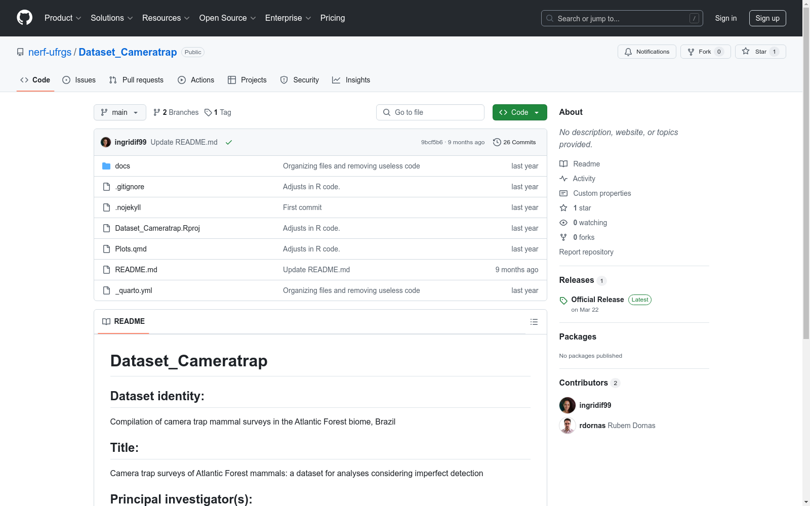The height and width of the screenshot is (506, 810).
Task: Go to the GitHub homepage logo
Action: coord(24,18)
